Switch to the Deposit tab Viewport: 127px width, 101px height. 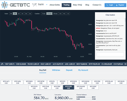coord(69,70)
